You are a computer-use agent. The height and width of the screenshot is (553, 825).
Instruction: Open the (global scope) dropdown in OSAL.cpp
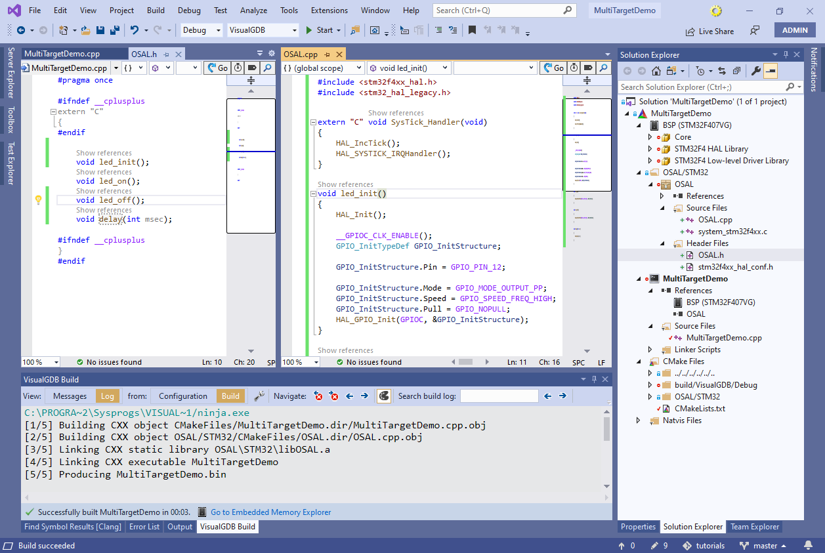click(x=322, y=68)
